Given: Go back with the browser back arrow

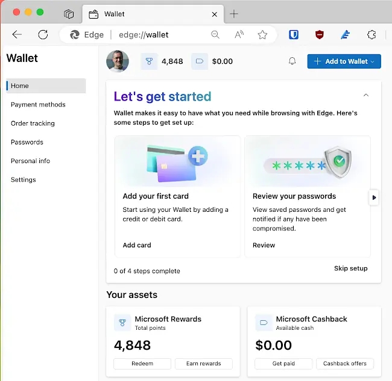Looking at the screenshot, I should coord(17,34).
